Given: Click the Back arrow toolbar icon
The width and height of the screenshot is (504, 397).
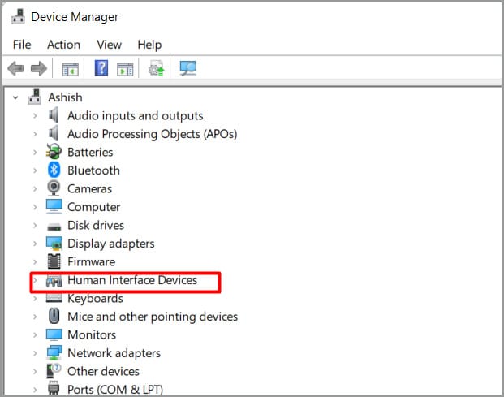Looking at the screenshot, I should click(15, 68).
